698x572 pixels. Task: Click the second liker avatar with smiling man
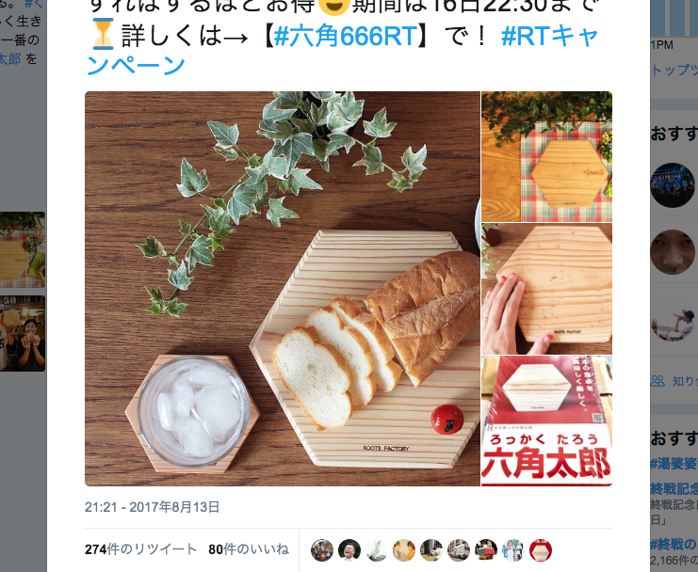pyautogui.click(x=349, y=550)
